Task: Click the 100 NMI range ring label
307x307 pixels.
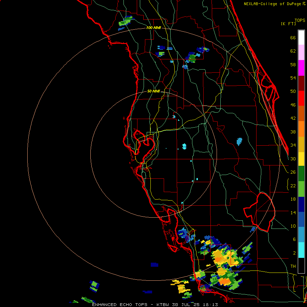Action: (153, 28)
